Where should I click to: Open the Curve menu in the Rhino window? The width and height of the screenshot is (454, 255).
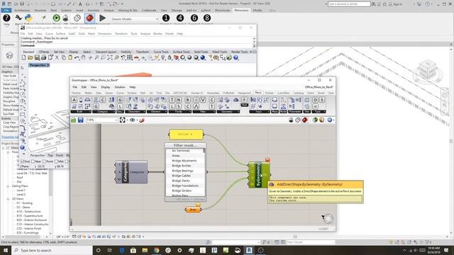pos(49,34)
